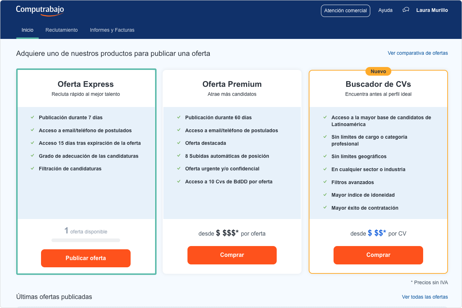Click the Computrabajo logo
Image resolution: width=462 pixels, height=308 pixels.
click(x=40, y=10)
